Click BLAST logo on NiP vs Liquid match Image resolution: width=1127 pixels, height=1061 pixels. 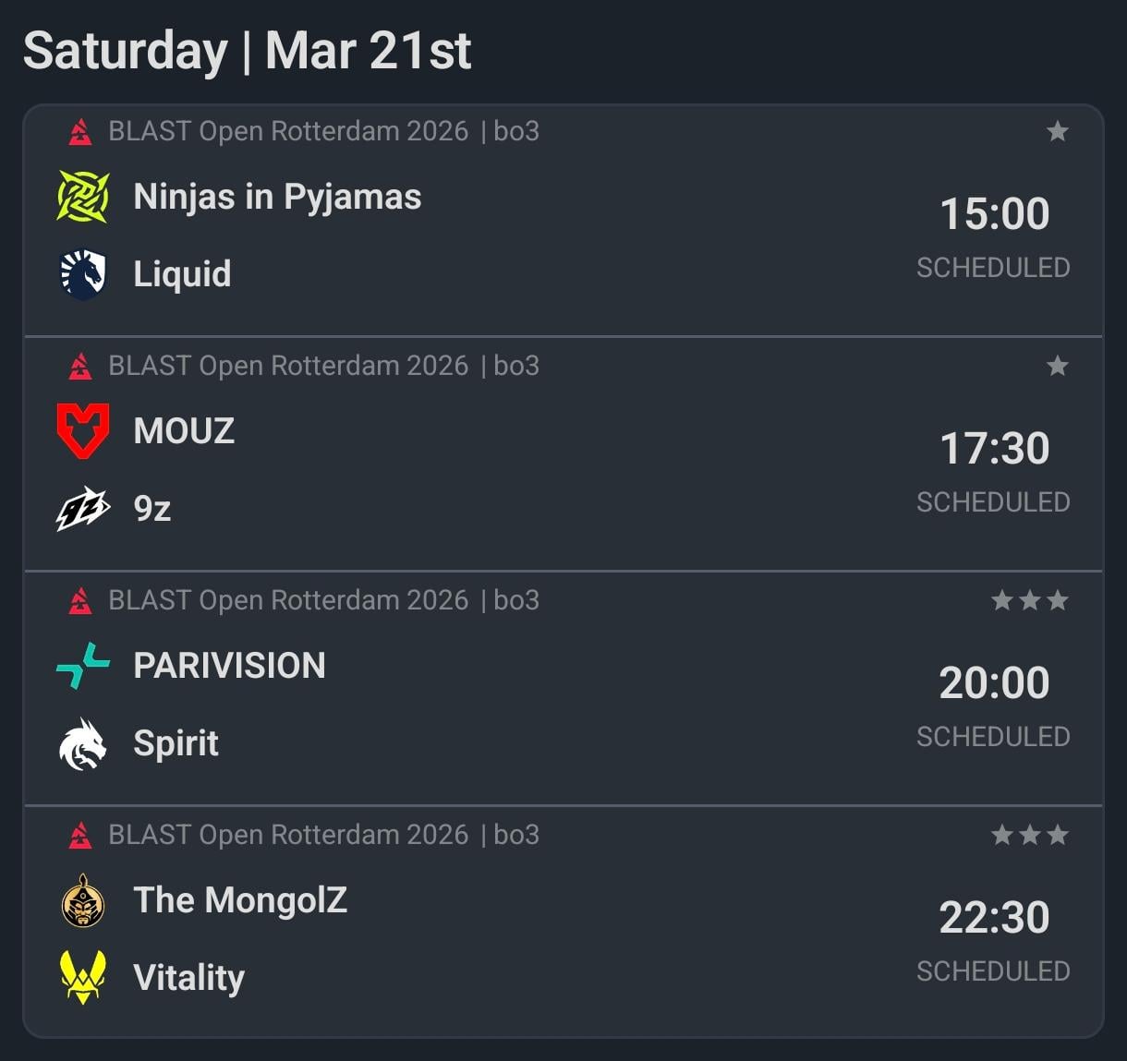[x=80, y=132]
